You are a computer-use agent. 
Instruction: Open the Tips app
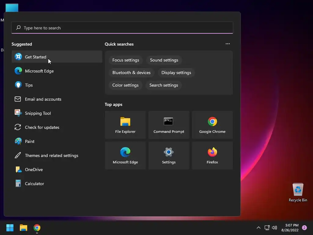click(57, 85)
